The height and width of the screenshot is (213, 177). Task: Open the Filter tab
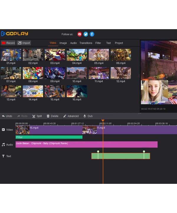(98, 43)
